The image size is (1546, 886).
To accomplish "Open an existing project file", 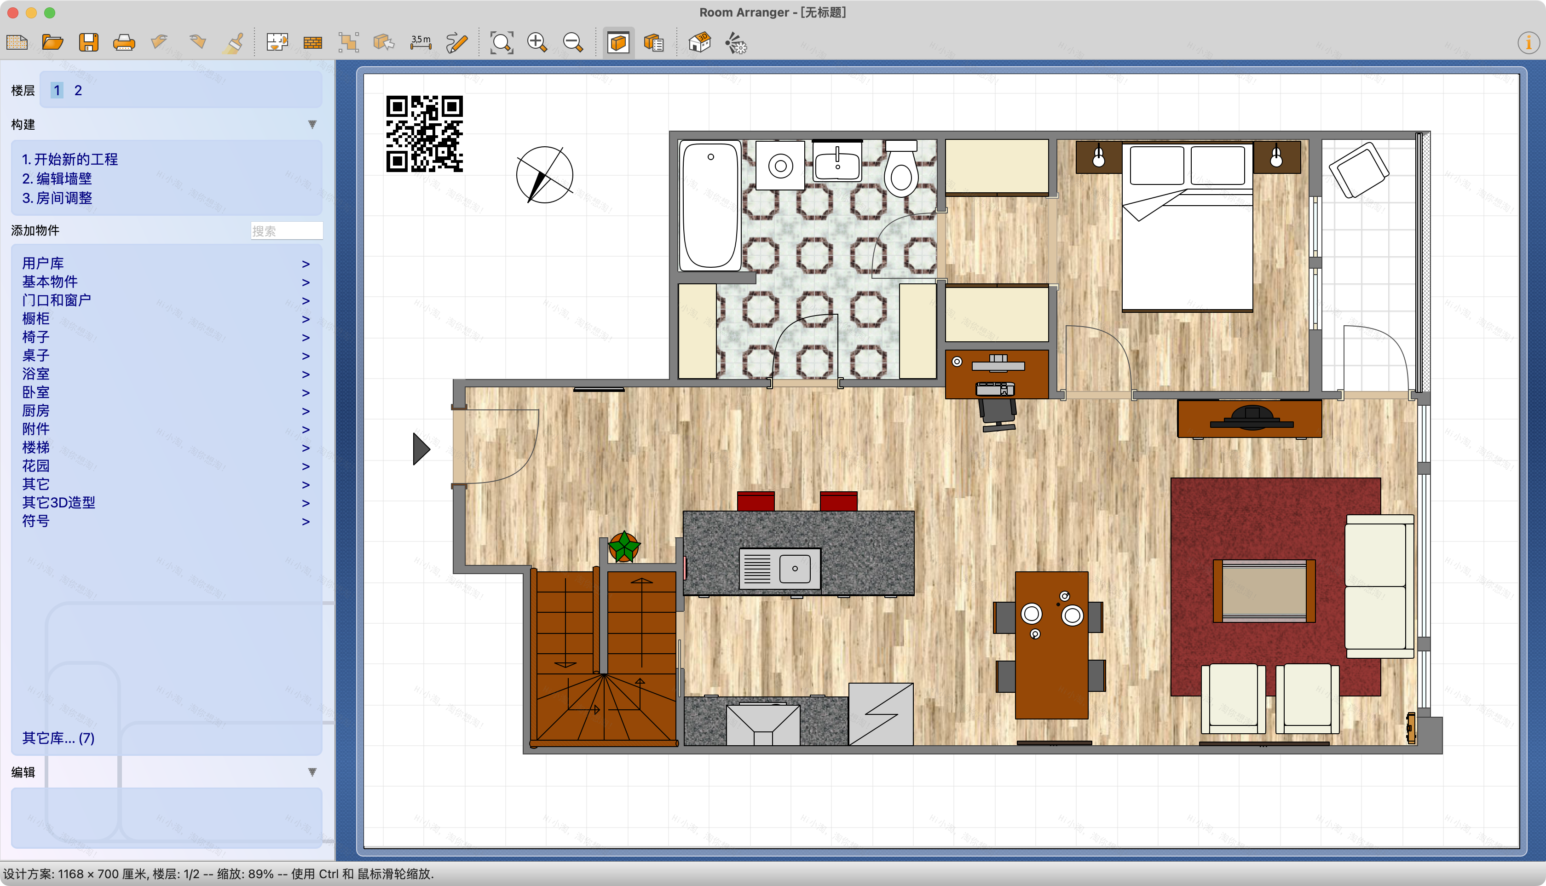I will tap(53, 41).
